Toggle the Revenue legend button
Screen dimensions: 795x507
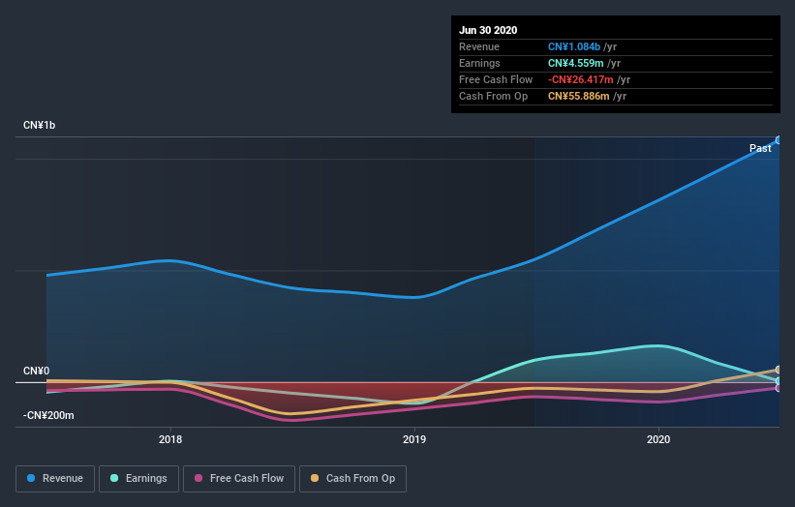click(x=55, y=479)
